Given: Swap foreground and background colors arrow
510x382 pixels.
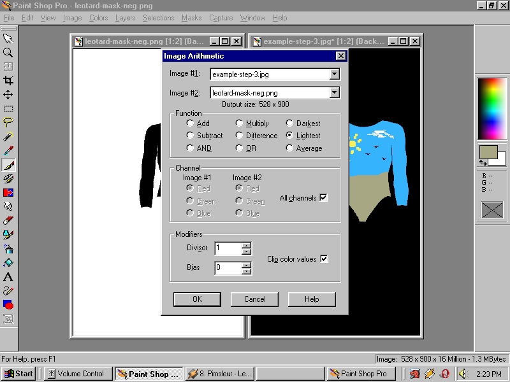Looking at the screenshot, I should [483, 163].
